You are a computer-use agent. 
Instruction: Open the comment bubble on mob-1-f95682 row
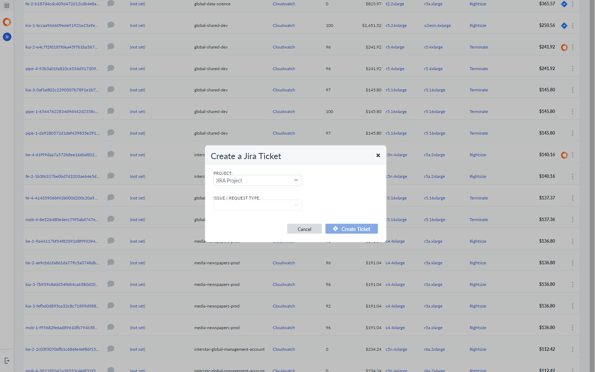(x=110, y=327)
